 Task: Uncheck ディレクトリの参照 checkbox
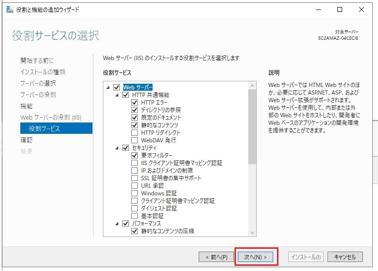click(x=134, y=110)
